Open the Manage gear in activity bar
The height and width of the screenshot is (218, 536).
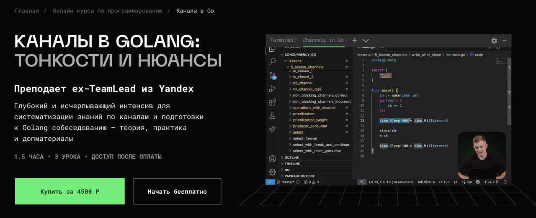273,172
